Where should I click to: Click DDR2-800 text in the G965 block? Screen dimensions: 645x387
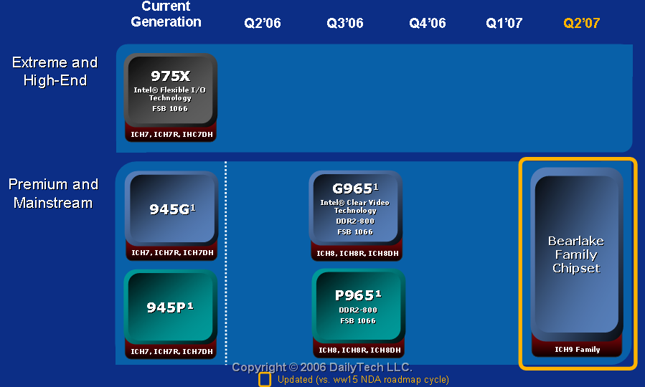pyautogui.click(x=355, y=221)
